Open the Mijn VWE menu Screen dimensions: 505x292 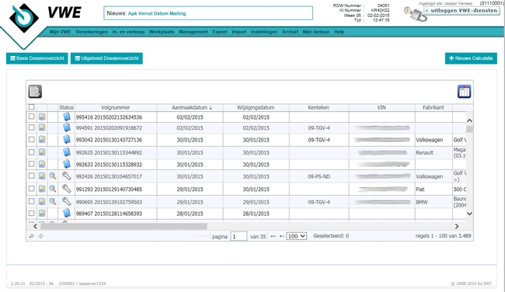pos(61,32)
